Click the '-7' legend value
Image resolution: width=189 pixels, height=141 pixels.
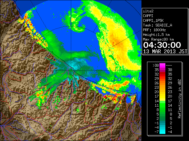(157, 132)
